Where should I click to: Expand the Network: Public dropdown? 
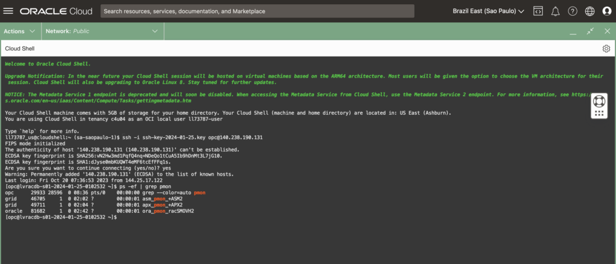[x=102, y=31]
